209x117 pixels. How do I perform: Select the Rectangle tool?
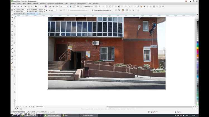tap(12, 35)
